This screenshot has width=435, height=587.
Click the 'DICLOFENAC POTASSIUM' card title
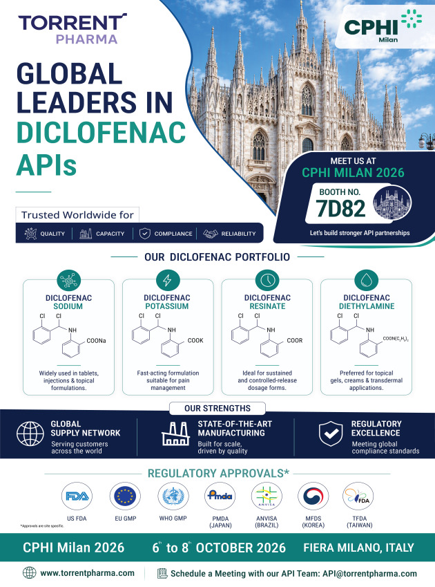click(x=167, y=302)
